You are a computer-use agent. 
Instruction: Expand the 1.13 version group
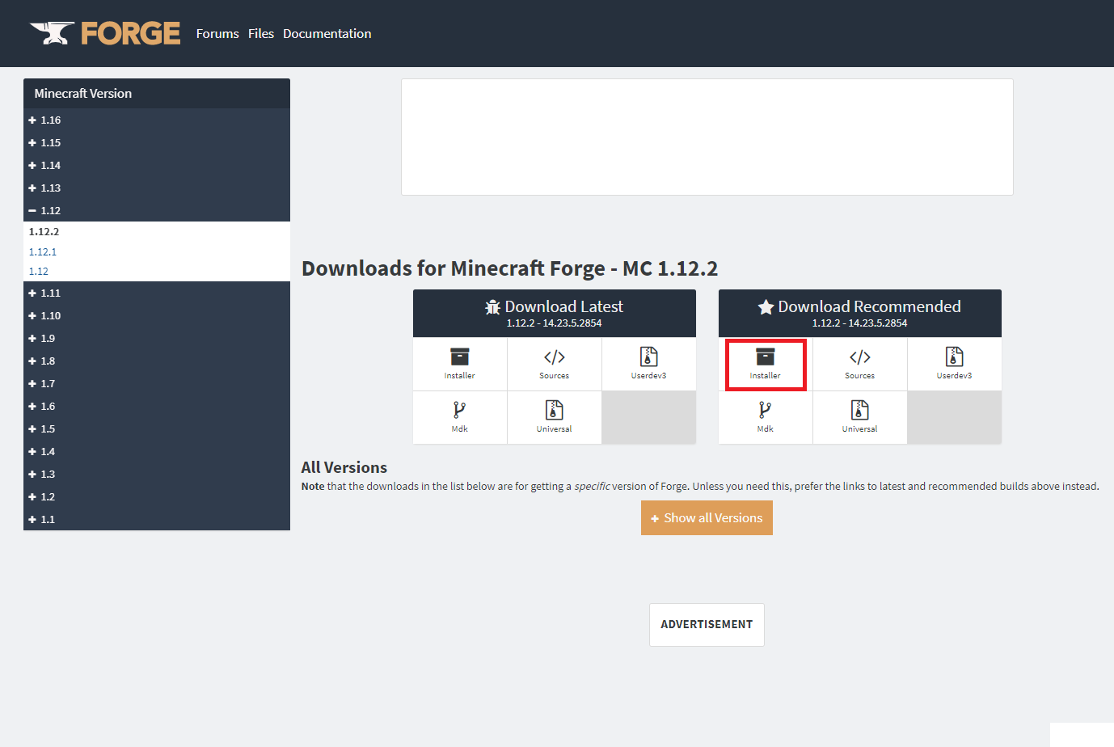coord(157,188)
